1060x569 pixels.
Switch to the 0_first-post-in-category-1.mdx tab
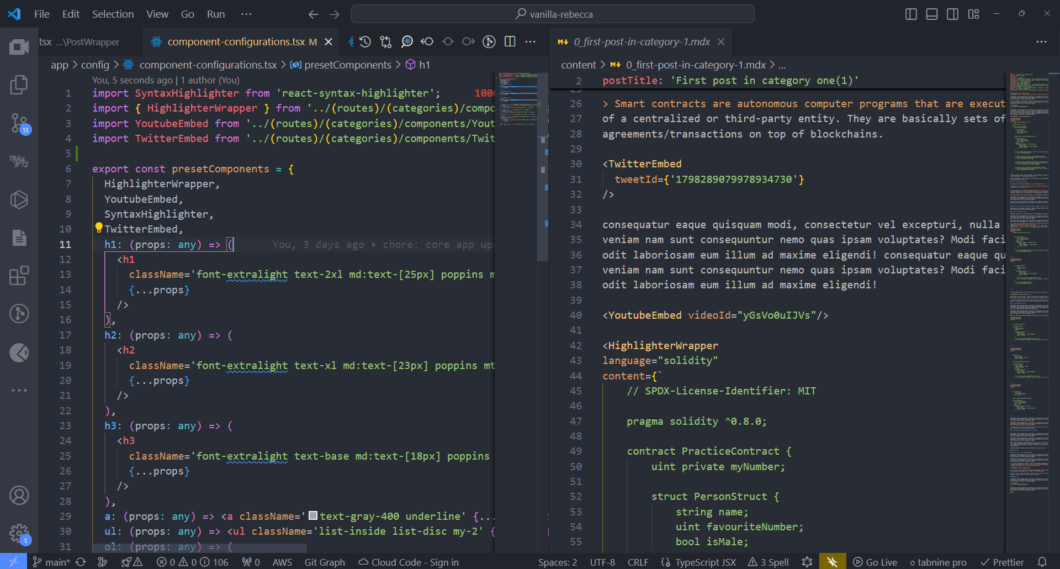click(642, 41)
